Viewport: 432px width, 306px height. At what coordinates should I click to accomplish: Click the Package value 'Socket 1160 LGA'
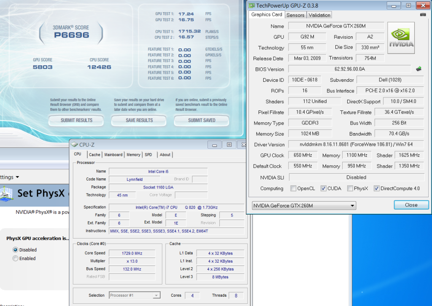pos(158,187)
